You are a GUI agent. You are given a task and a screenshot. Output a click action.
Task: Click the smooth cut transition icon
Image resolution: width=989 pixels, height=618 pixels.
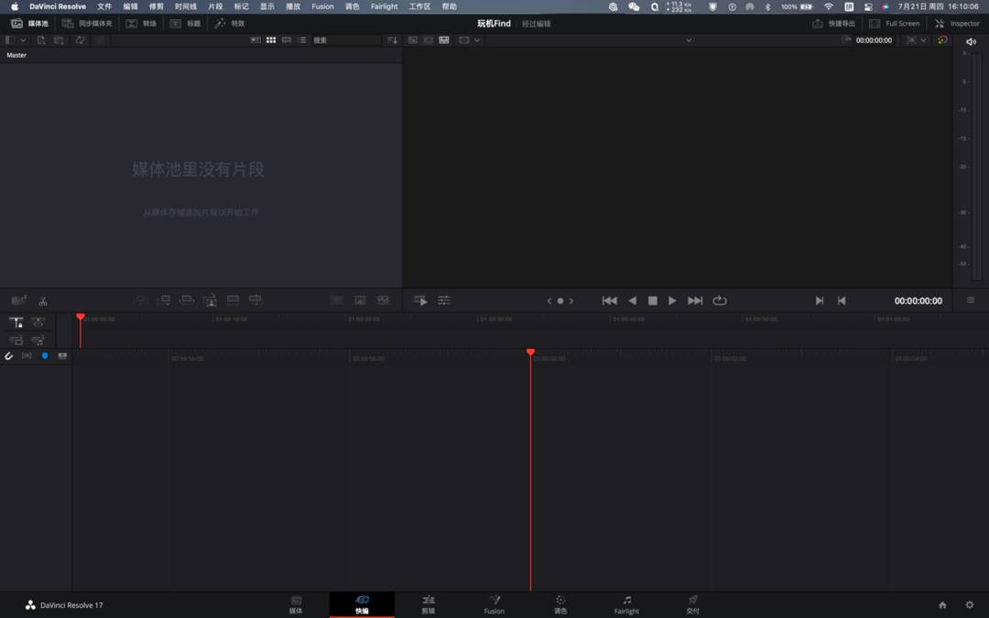[x=384, y=300]
